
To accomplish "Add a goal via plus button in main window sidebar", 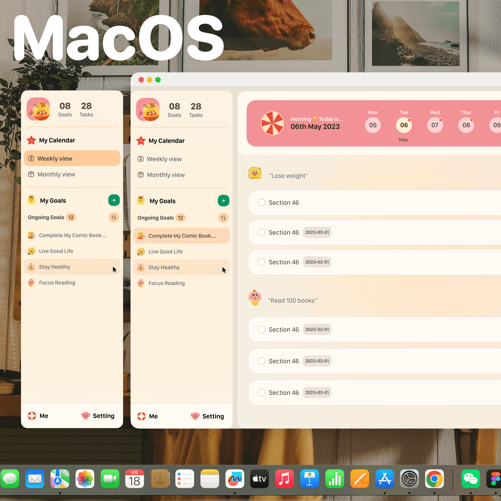I will 223,201.
